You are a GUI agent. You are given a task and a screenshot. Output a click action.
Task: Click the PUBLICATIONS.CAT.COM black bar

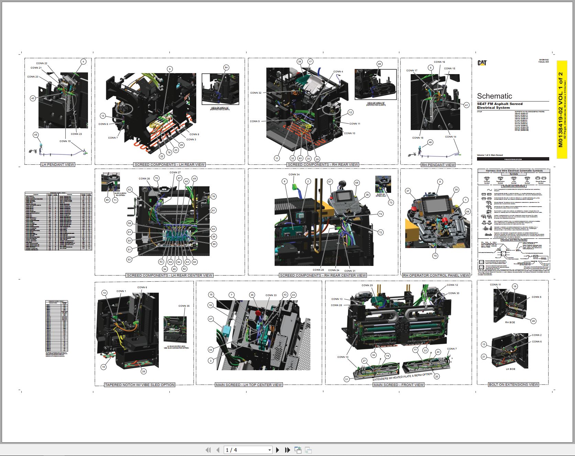[513, 159]
